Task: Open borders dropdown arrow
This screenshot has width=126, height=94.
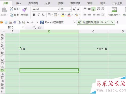Action: (52, 15)
